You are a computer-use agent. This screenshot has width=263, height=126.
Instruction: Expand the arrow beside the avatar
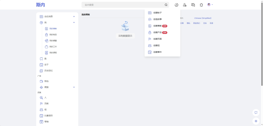point(212,5)
